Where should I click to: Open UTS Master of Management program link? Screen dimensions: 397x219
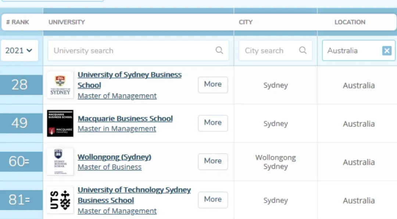click(117, 211)
